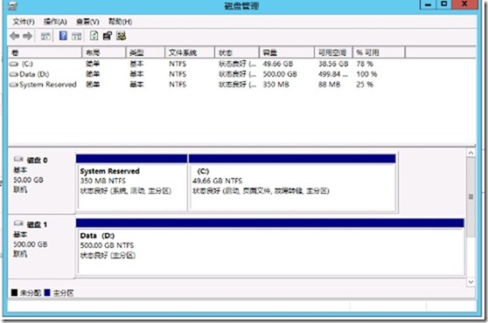
Task: Toggle the console tree toolbar icon
Action: click(45, 36)
